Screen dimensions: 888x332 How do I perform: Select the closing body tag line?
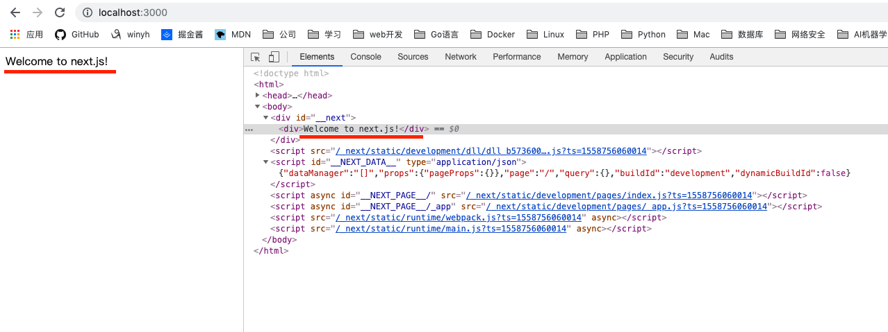[279, 240]
